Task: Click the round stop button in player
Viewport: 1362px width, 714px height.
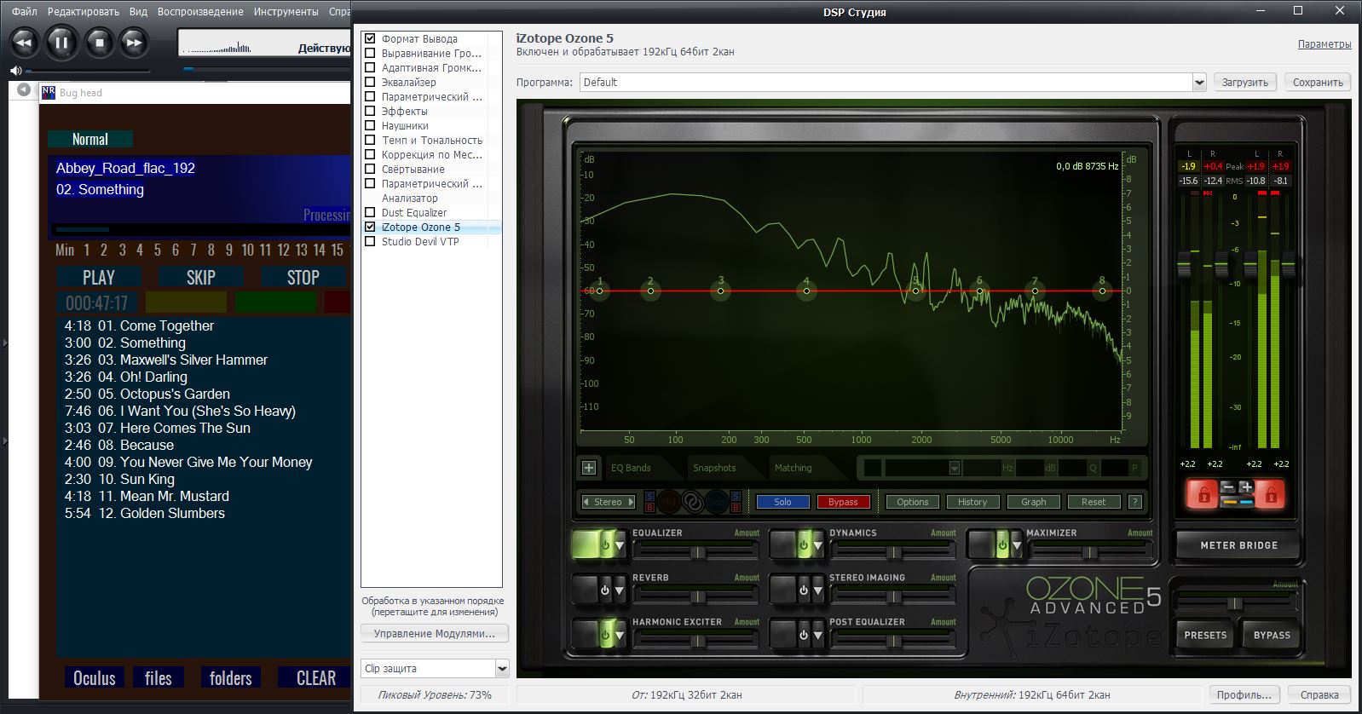Action: (100, 43)
